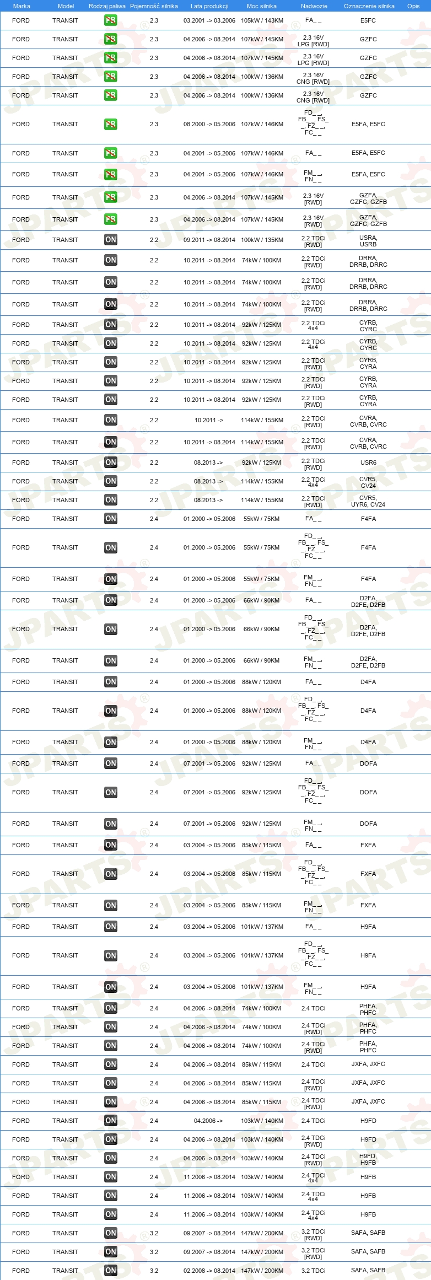This screenshot has height=1280, width=431.
Task: Click the ON icon in the H9FA FM_ _, FN_ _ row
Action: 111,987
